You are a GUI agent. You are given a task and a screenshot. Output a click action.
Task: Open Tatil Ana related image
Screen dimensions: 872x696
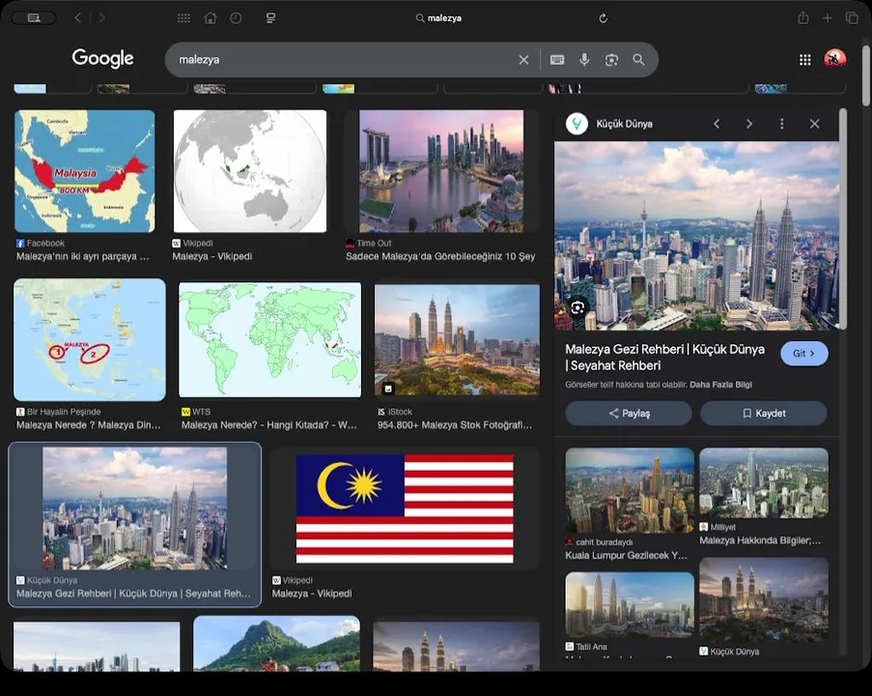click(630, 605)
